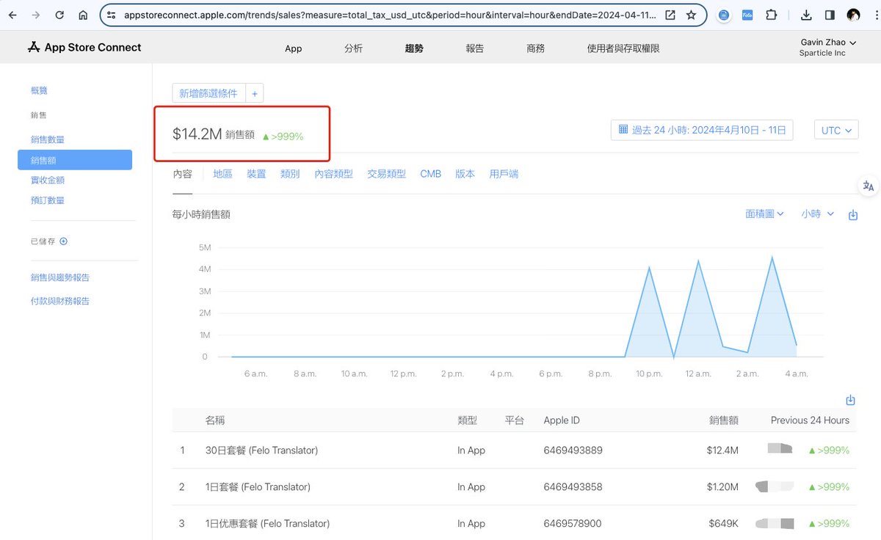Click the site info icon in address bar

point(112,15)
